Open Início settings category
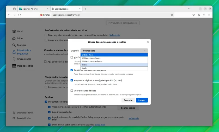This screenshot has height=132, width=219. 17,38
